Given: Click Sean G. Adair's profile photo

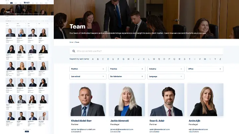Looking at the screenshot, I should 166,100.
